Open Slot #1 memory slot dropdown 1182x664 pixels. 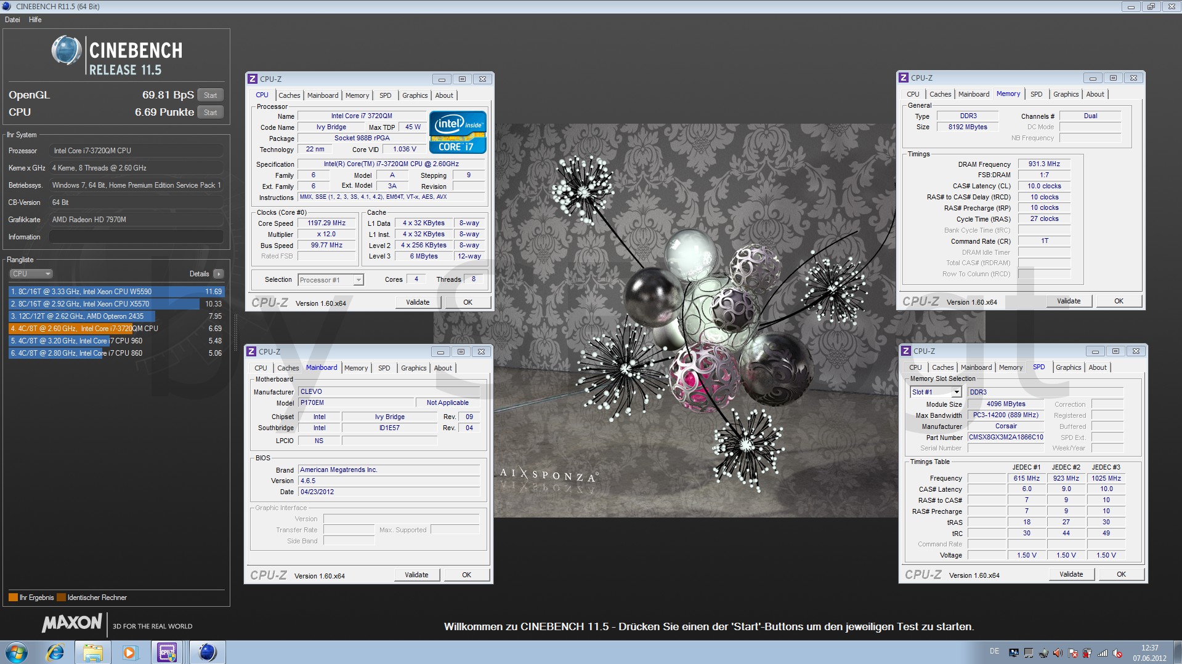coord(936,392)
